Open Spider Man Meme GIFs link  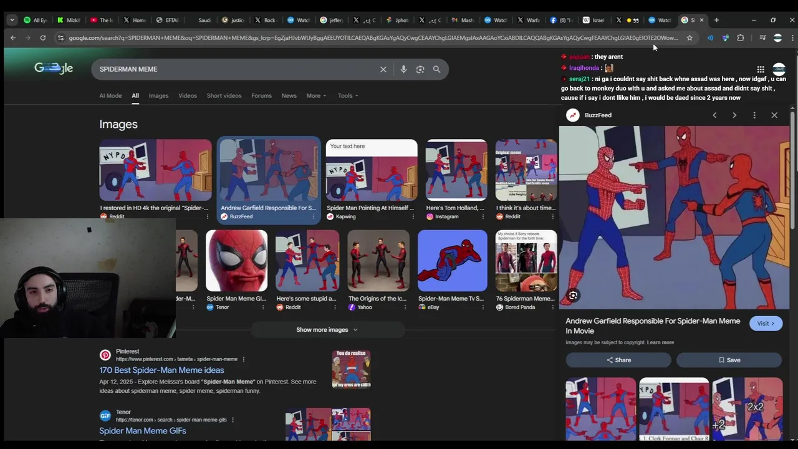(143, 431)
